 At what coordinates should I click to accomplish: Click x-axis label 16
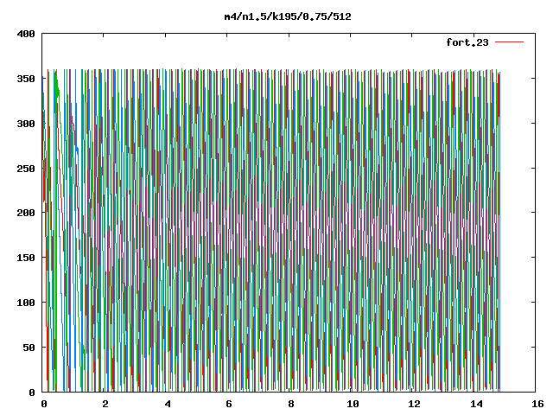pos(537,404)
